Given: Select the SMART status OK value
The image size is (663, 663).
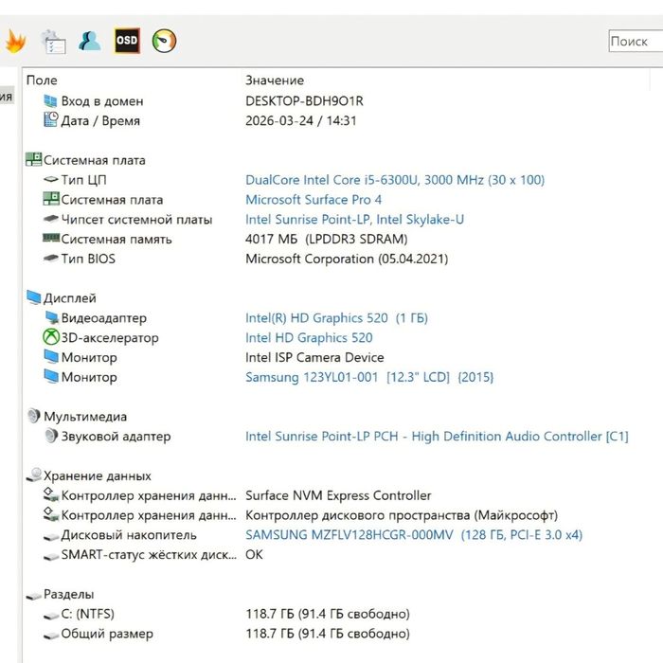Looking at the screenshot, I should tap(254, 554).
